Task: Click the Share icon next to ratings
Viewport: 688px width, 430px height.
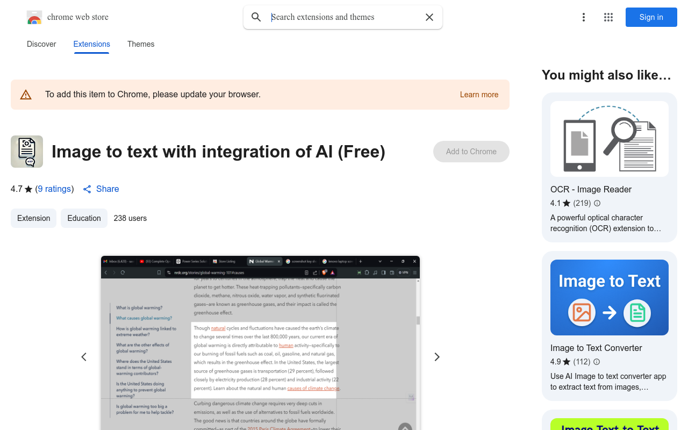Action: click(x=87, y=189)
